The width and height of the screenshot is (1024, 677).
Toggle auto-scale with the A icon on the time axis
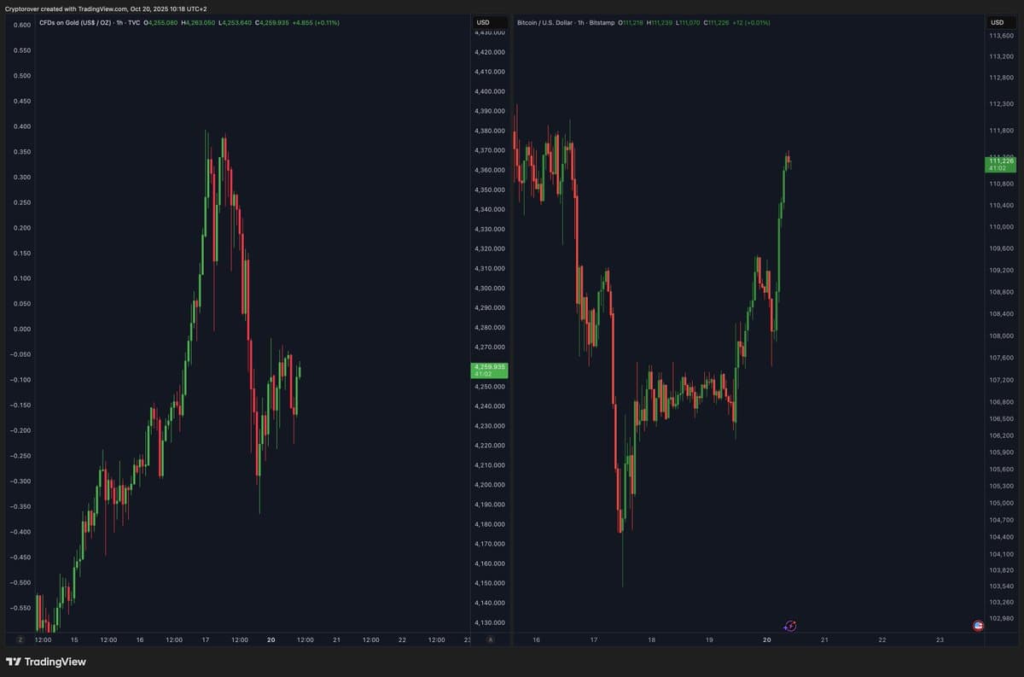pyautogui.click(x=490, y=639)
